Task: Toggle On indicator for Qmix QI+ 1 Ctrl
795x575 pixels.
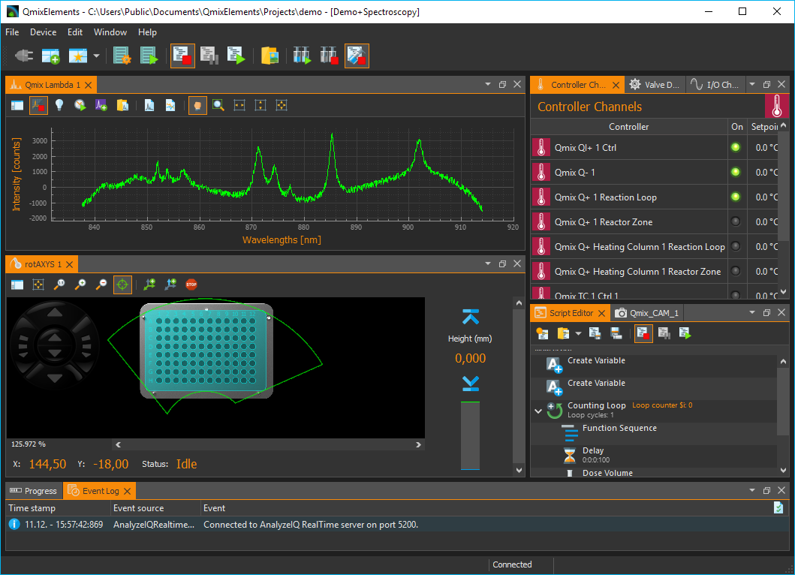Action: (x=736, y=148)
